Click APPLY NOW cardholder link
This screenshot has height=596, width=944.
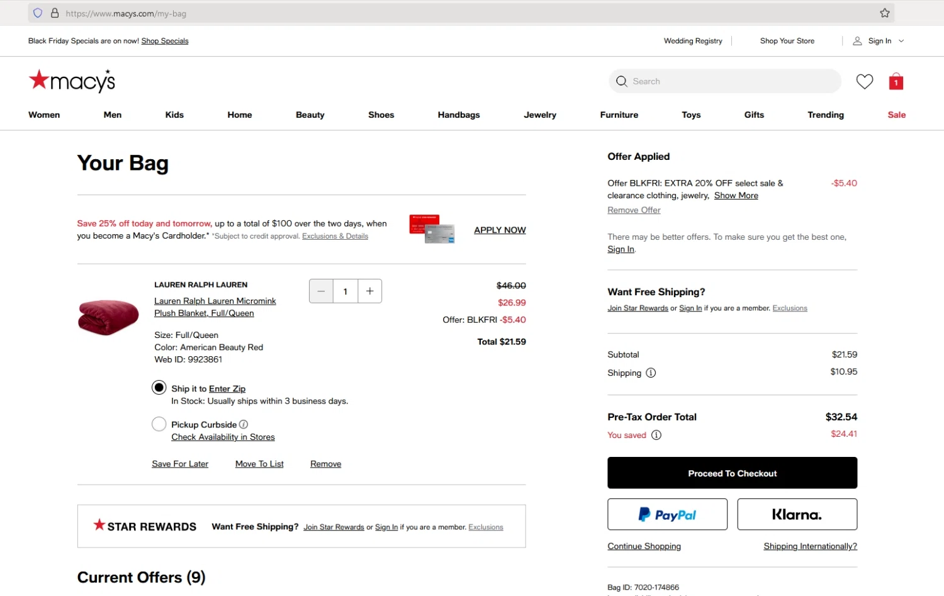500,230
